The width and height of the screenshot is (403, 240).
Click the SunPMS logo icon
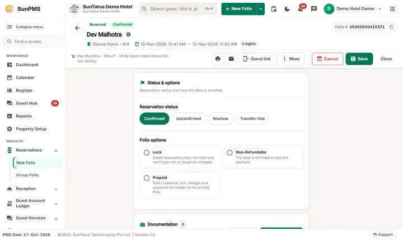[10, 9]
